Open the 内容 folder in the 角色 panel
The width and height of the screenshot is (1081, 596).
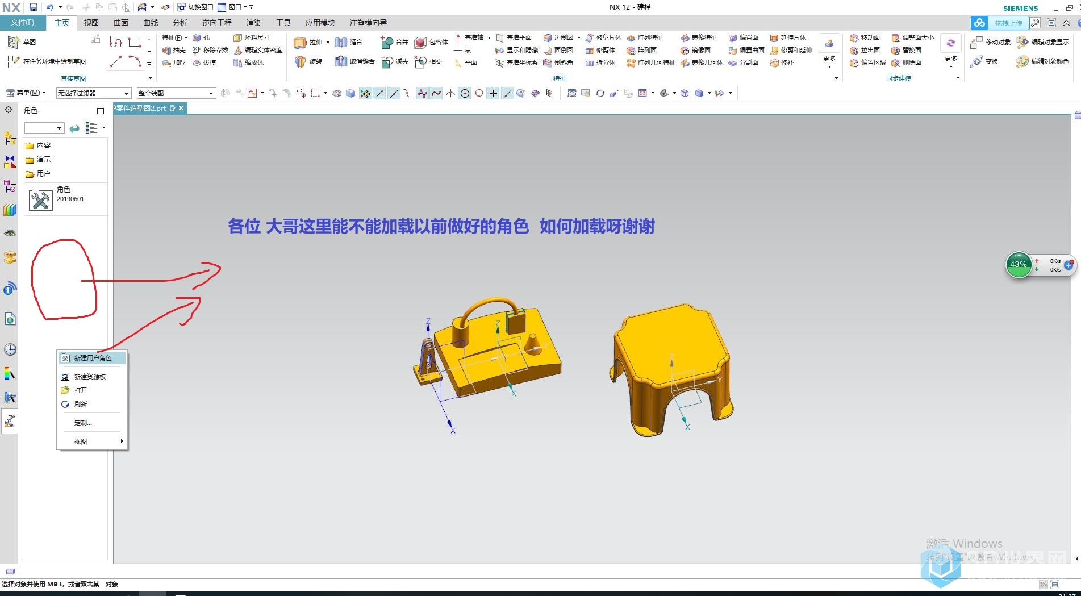(x=38, y=145)
